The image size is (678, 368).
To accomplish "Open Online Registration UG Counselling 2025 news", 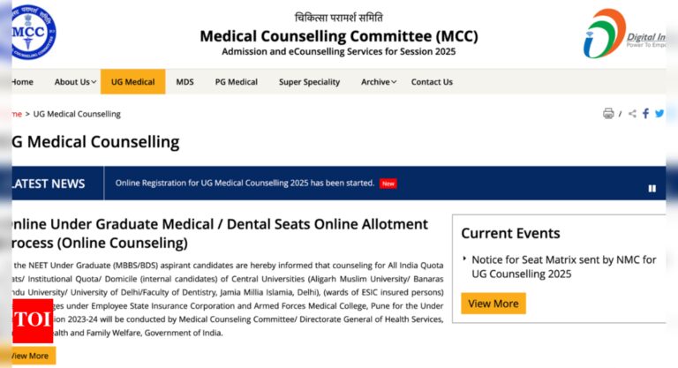I will (x=245, y=183).
